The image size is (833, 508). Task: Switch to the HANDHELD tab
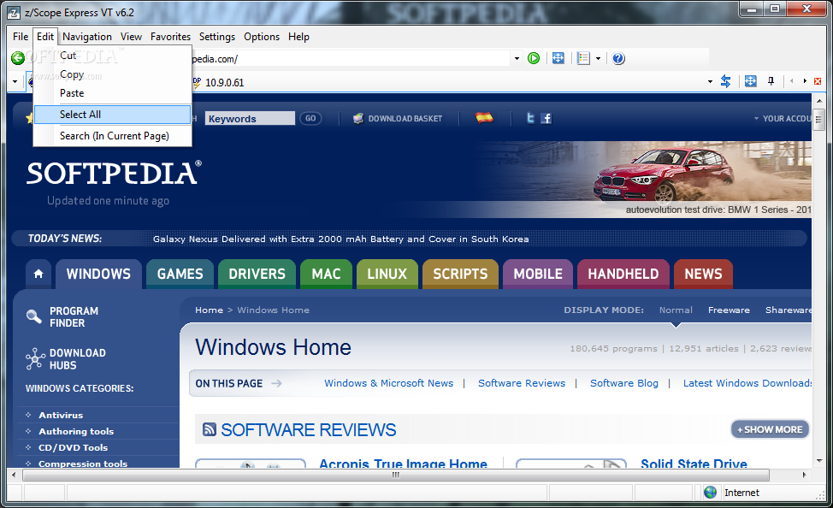(623, 274)
